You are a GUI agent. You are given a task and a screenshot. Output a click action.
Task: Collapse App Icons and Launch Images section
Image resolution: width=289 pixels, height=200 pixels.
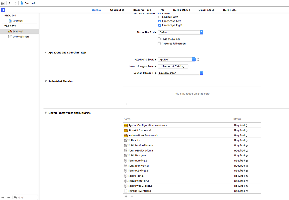tap(46, 52)
